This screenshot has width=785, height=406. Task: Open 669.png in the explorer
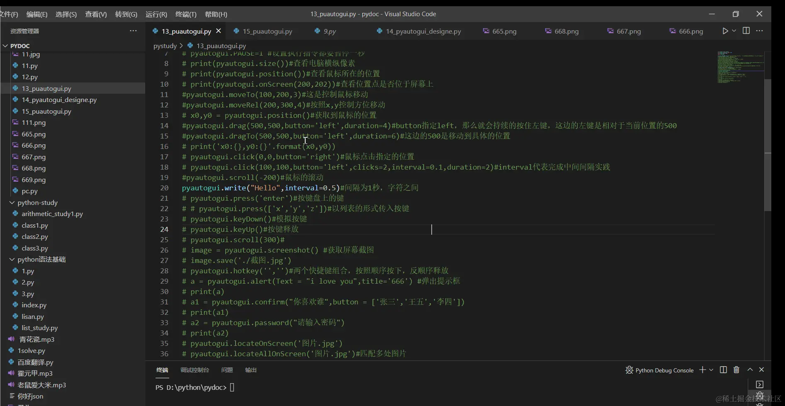tap(34, 180)
